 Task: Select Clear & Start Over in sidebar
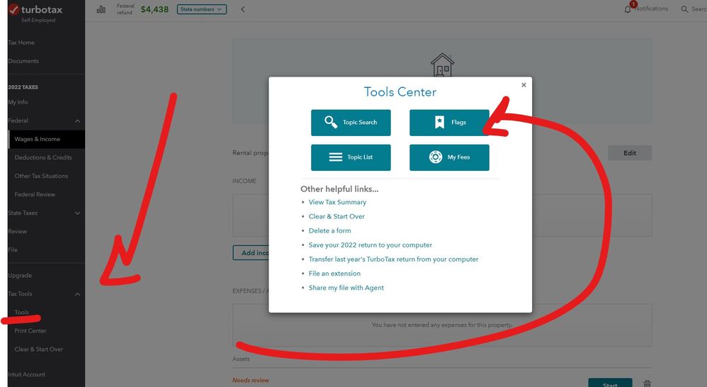pos(39,349)
